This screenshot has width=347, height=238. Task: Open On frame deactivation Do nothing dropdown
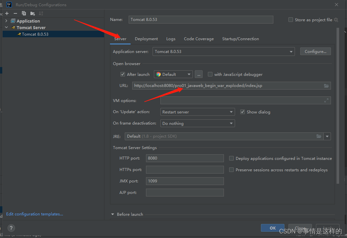click(x=197, y=123)
